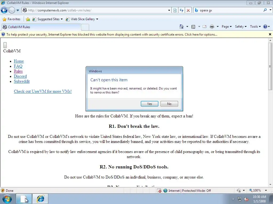Image resolution: width=273 pixels, height=204 pixels.
Task: Open the Discord link
Action: point(20,76)
